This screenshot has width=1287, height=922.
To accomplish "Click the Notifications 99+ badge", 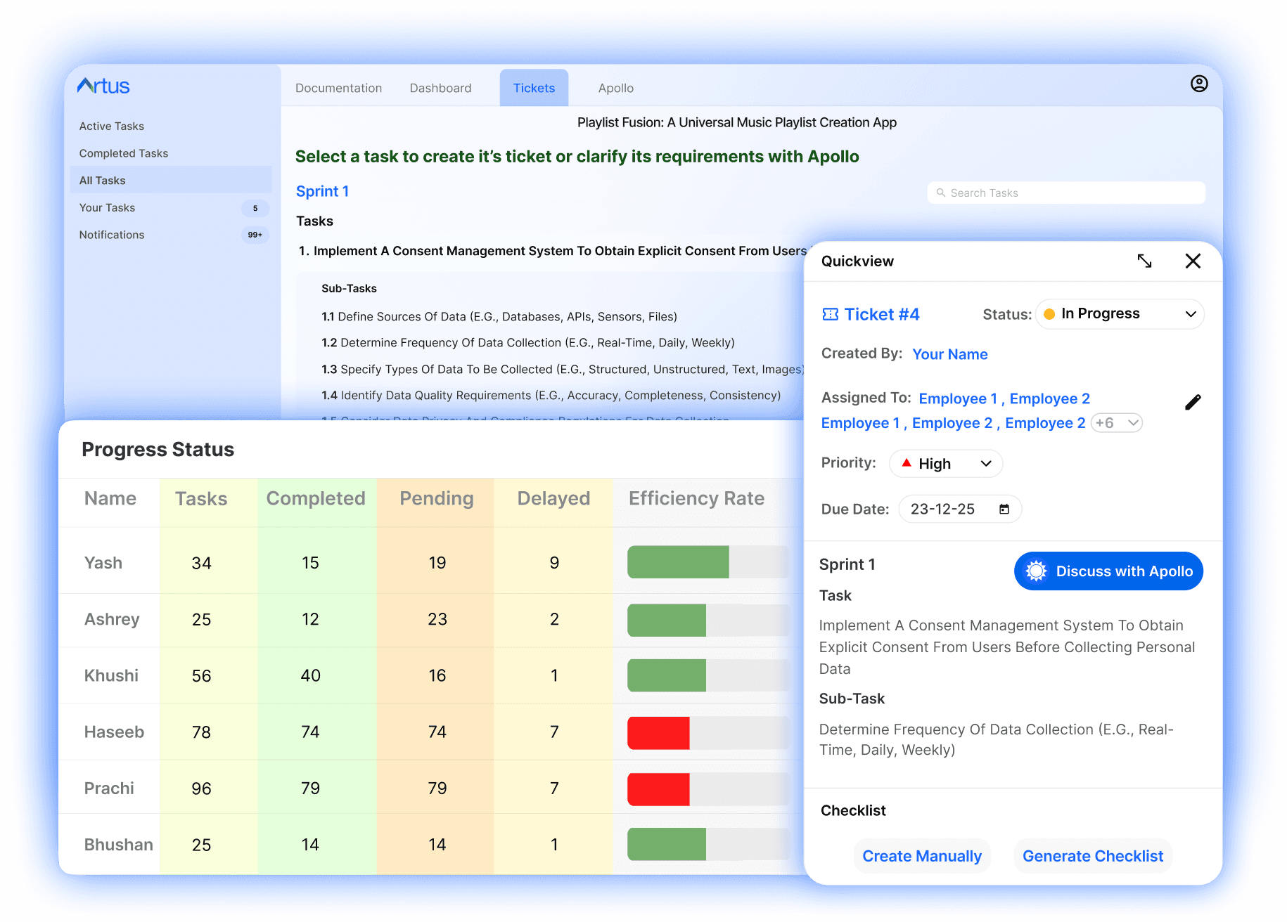I will [255, 235].
